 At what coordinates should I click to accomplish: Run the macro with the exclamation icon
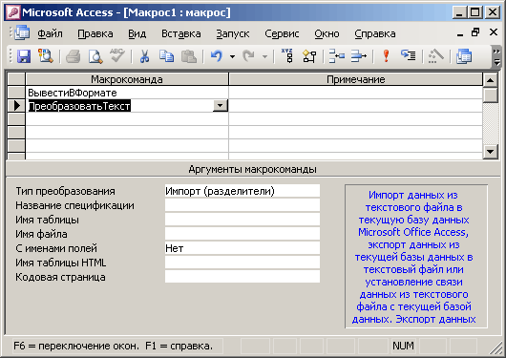[386, 56]
